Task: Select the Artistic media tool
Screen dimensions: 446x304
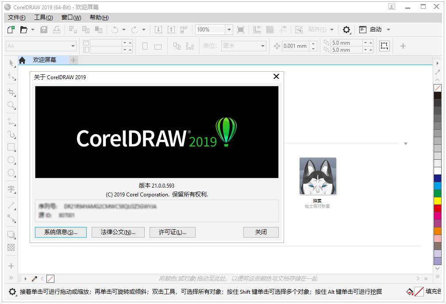Action: (12, 134)
